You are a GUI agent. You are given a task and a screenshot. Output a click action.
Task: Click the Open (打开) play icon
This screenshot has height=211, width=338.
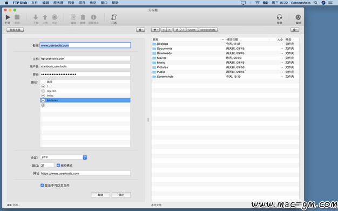(x=8, y=17)
